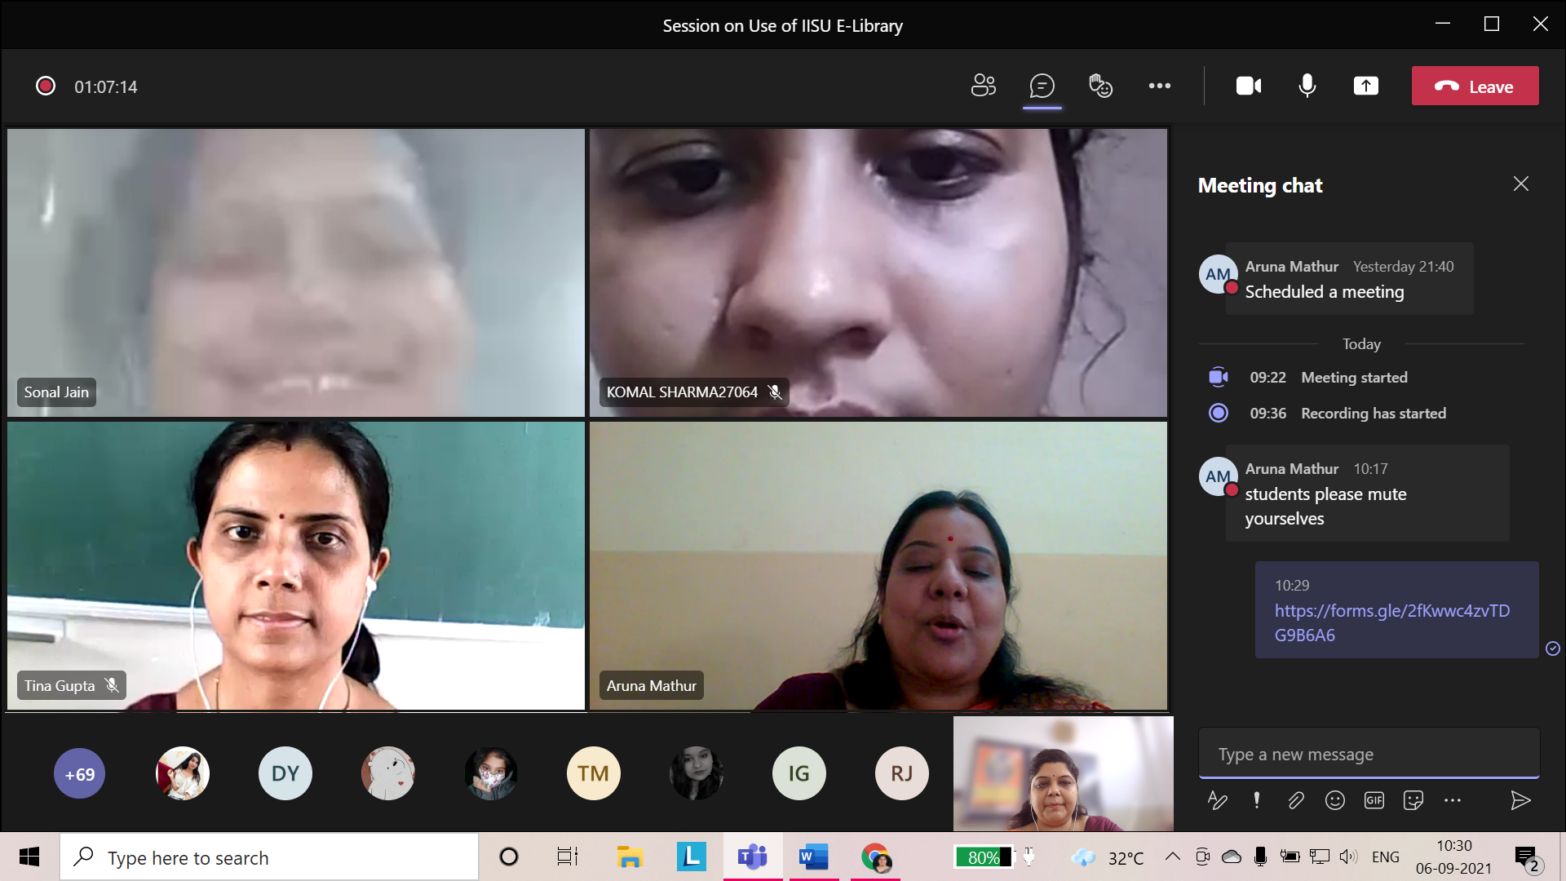Toggle the camera on or off
The image size is (1566, 881).
(x=1248, y=86)
